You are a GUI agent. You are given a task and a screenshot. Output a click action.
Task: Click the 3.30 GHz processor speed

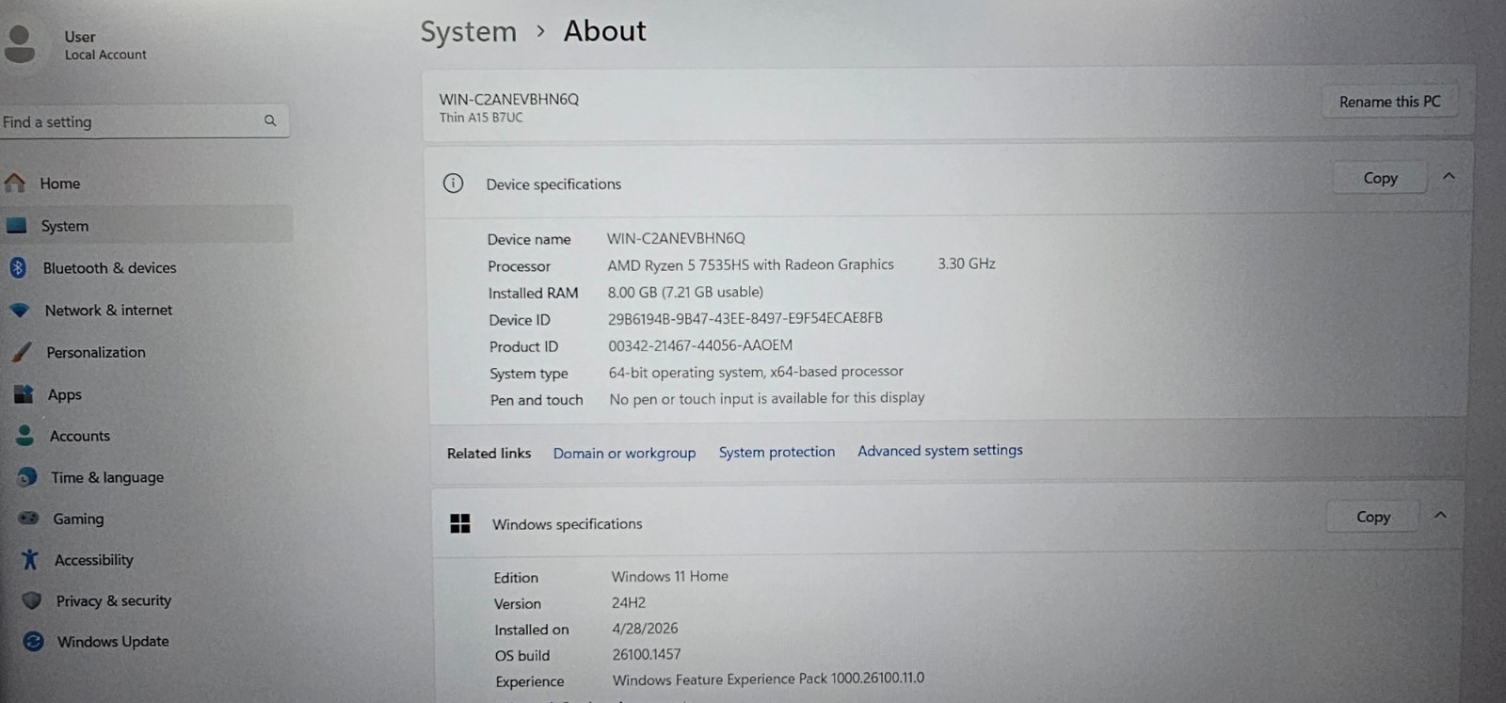966,264
